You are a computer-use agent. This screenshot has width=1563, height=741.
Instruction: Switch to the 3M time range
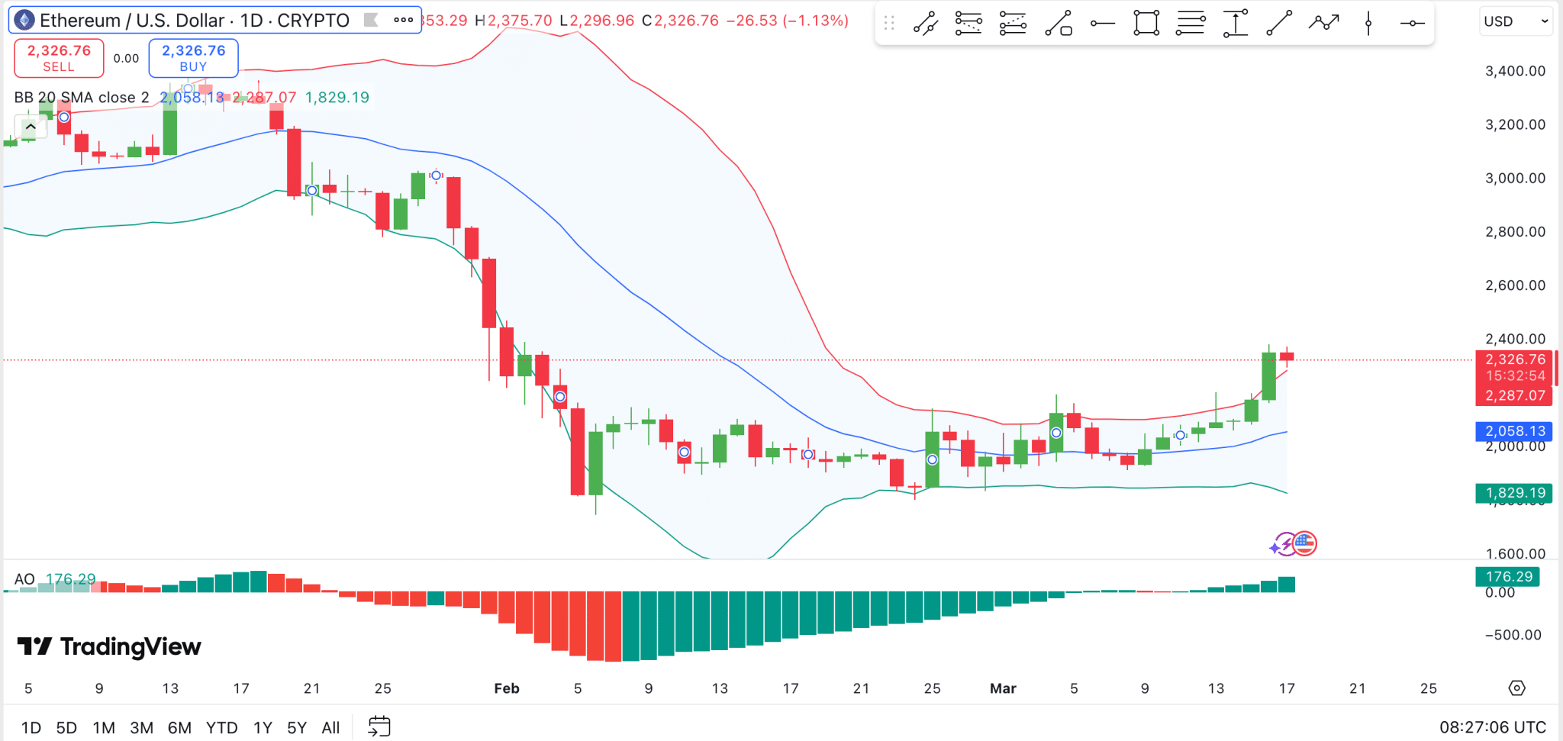click(x=141, y=728)
